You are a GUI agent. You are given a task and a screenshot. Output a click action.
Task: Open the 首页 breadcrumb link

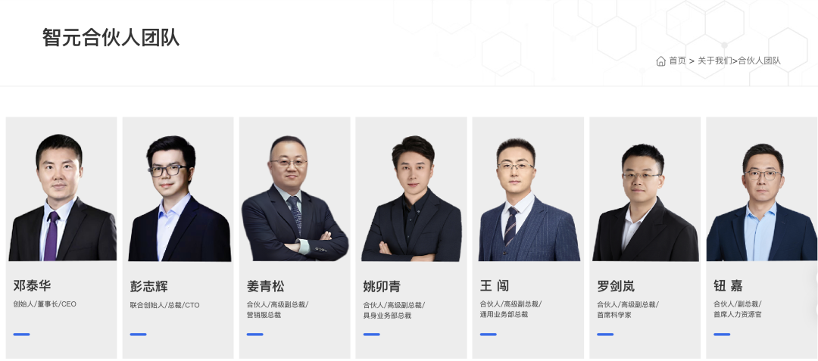678,61
